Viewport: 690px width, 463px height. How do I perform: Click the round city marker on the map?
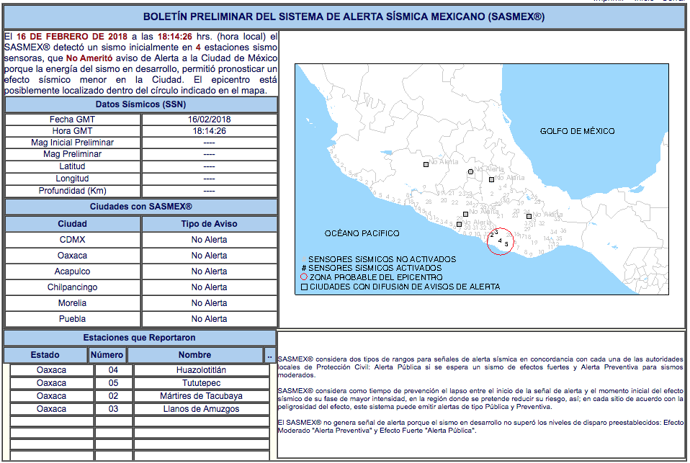[x=470, y=171]
